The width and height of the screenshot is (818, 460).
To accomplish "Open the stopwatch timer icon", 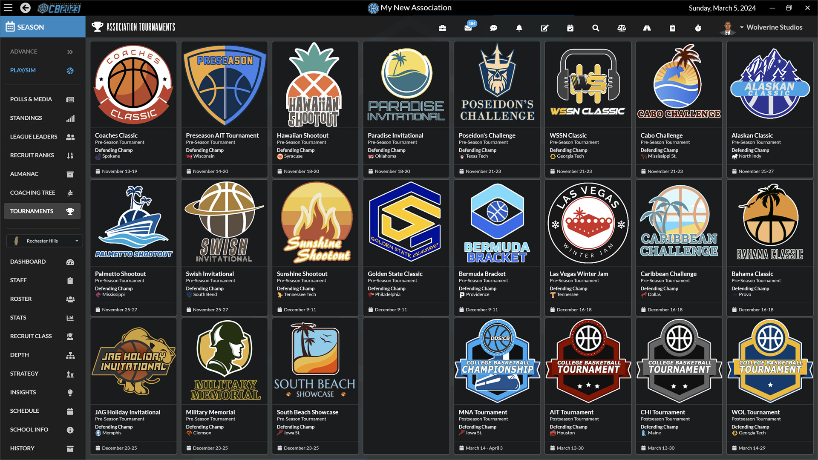I will (x=698, y=28).
